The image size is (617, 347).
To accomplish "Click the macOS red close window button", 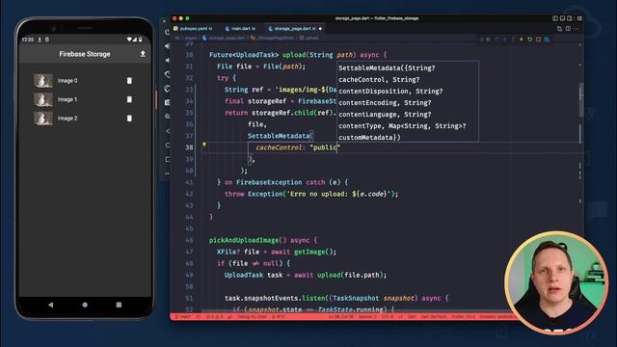I will [x=174, y=18].
